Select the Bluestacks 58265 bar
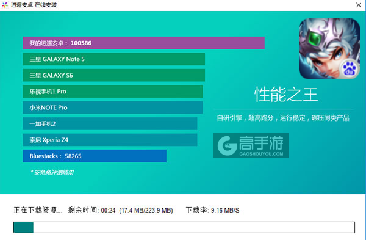 tap(95, 156)
